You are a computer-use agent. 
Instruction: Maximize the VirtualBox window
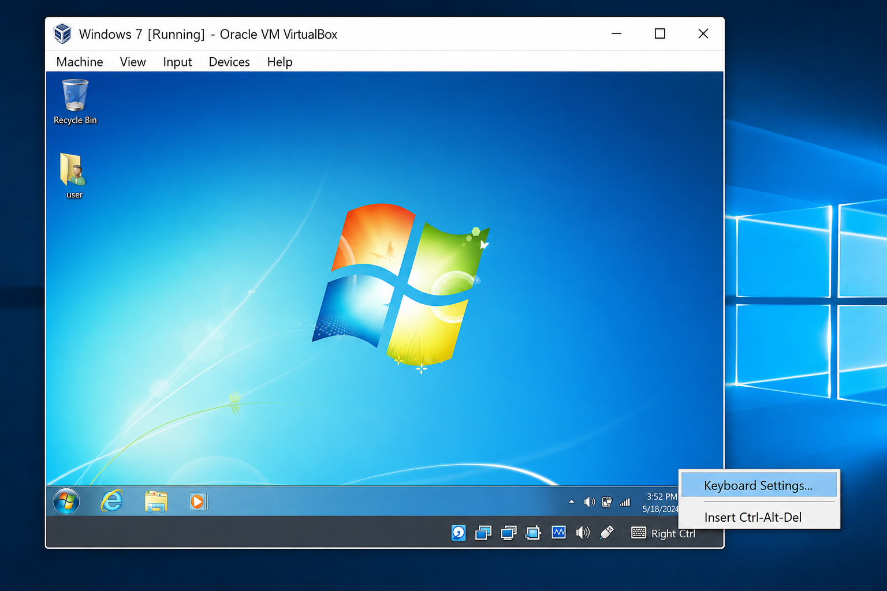click(x=660, y=33)
